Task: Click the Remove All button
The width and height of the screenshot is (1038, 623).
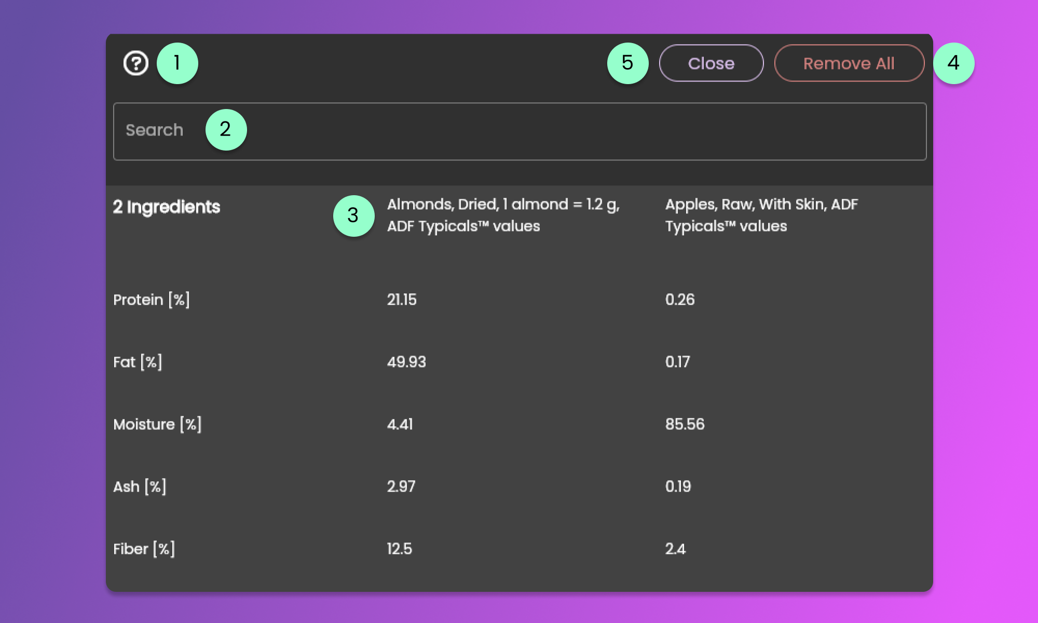Action: [x=849, y=63]
